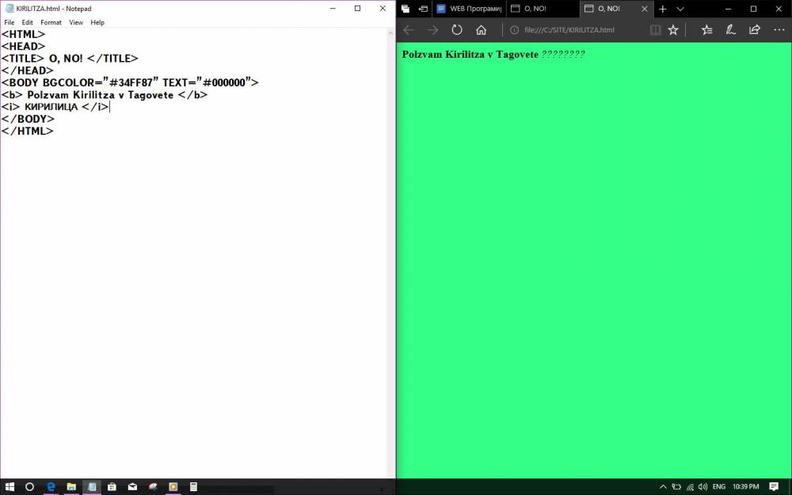This screenshot has width=792, height=495.
Task: Open Mail app from taskbar
Action: click(132, 487)
